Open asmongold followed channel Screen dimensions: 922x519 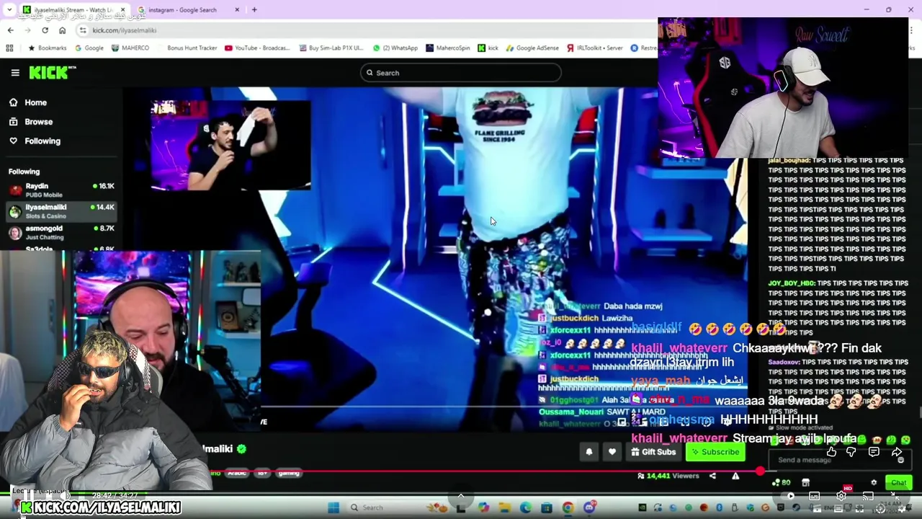pos(61,231)
